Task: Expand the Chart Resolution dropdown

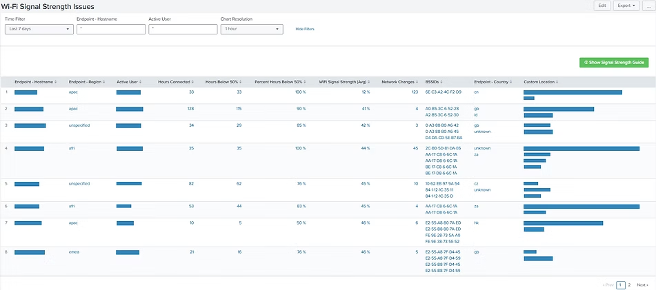Action: point(251,29)
